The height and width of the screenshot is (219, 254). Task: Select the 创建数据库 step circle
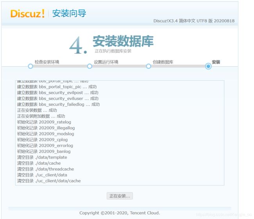point(148,66)
